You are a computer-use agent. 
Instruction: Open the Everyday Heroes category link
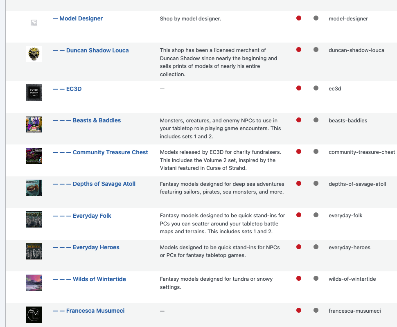96,247
